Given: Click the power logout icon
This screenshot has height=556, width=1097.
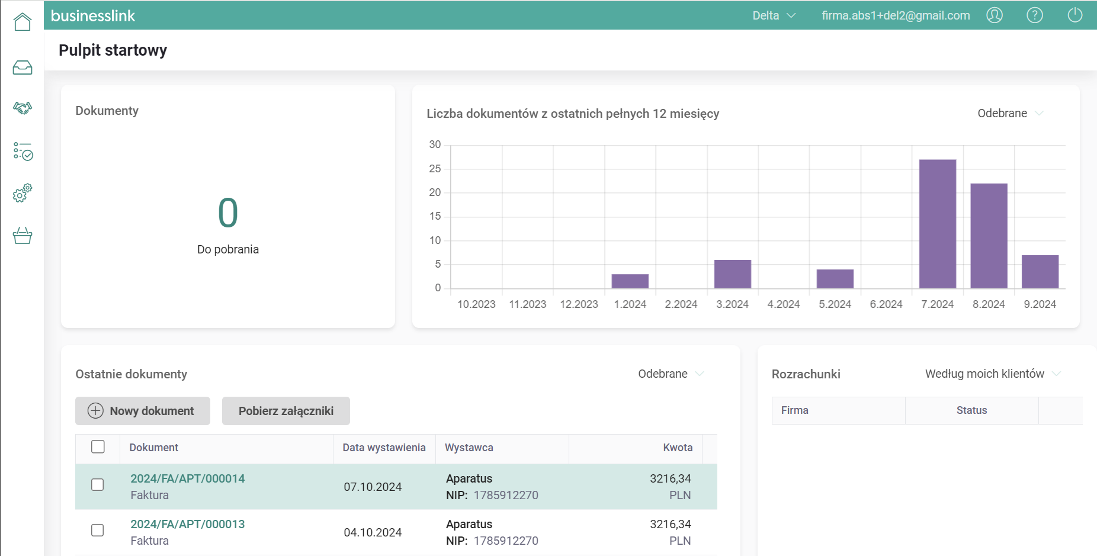Looking at the screenshot, I should [x=1075, y=15].
